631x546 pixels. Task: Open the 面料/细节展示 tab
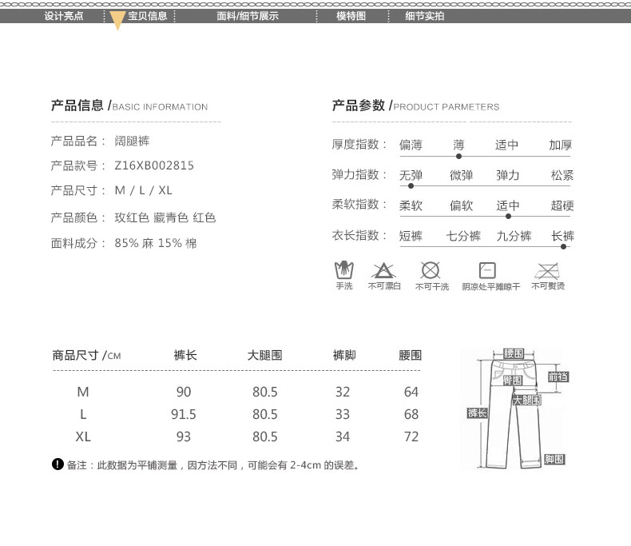coord(248,16)
